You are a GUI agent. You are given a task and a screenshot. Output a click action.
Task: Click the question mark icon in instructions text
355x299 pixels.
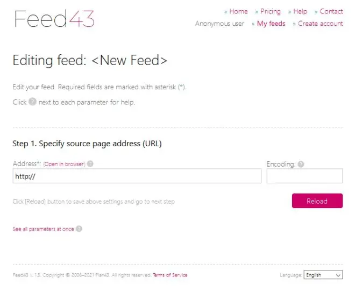pyautogui.click(x=33, y=102)
